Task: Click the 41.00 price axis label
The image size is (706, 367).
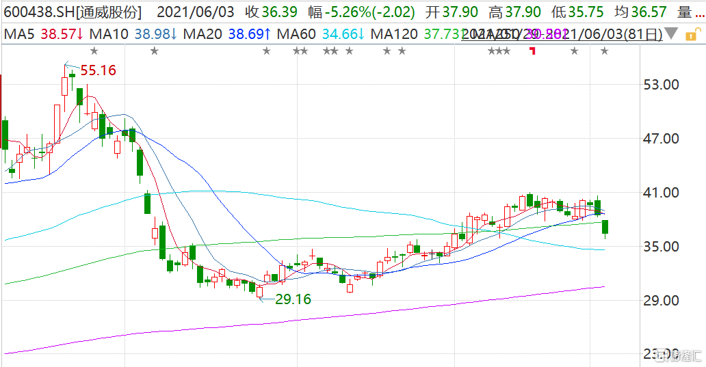Action: click(x=662, y=193)
